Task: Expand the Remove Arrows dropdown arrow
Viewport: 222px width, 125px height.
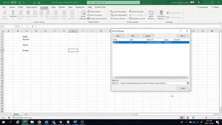Action: point(127,18)
